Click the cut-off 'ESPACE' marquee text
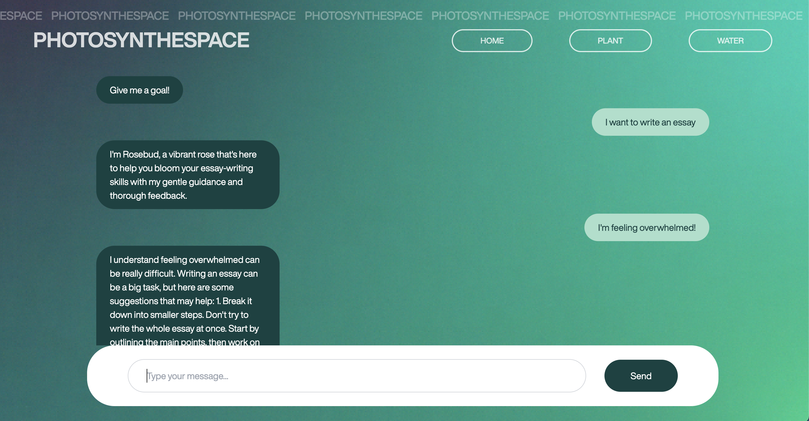809x421 pixels. click(x=21, y=16)
